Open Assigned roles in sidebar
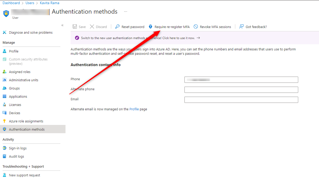 click(x=20, y=72)
